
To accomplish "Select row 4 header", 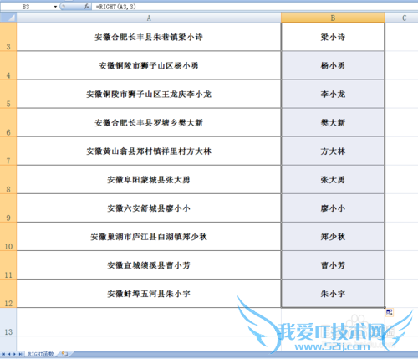I will coord(8,65).
